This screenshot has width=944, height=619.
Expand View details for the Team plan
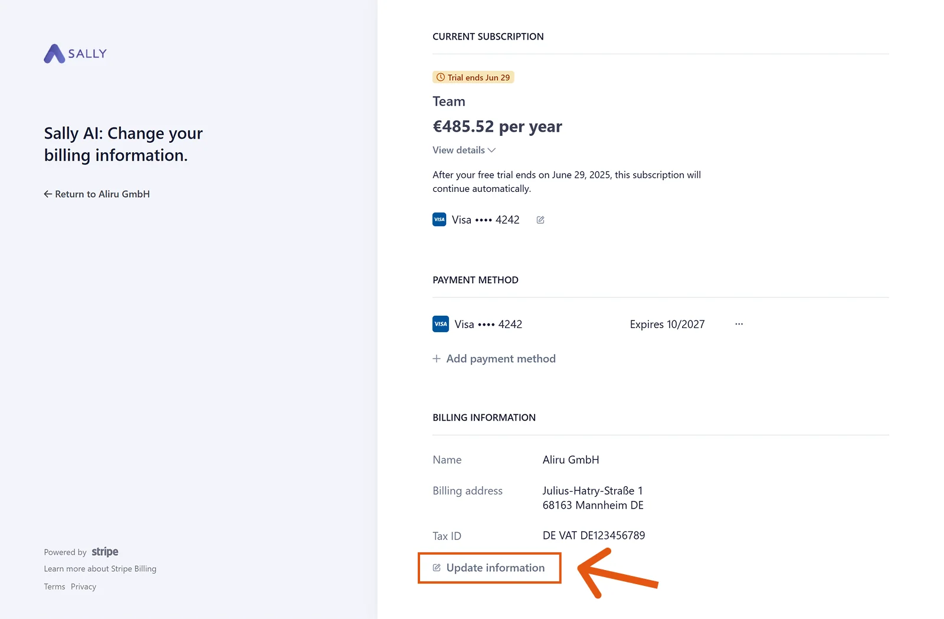pos(464,150)
